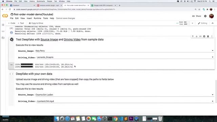Open the cell settings gear
Viewport: 217px width, 122px height.
pos(204,36)
